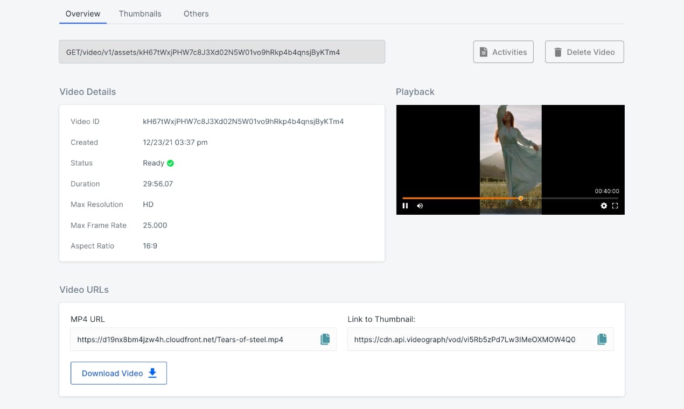Click the Ready status text
684x409 pixels.
click(x=153, y=163)
